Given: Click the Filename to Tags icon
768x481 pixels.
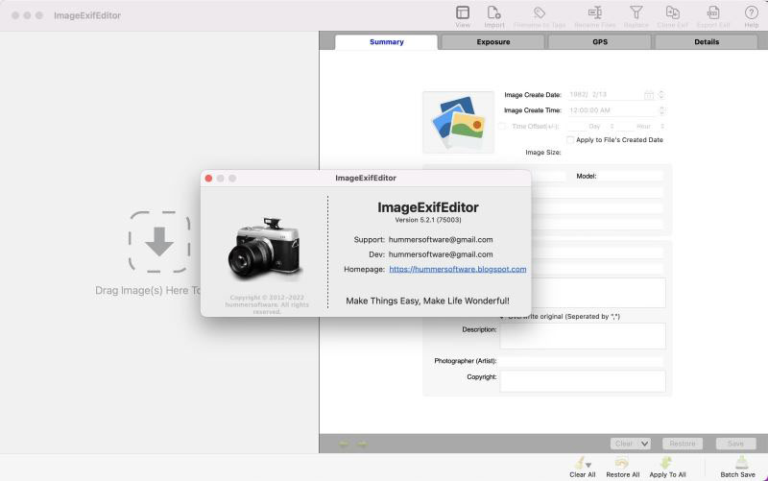Looking at the screenshot, I should [x=540, y=12].
